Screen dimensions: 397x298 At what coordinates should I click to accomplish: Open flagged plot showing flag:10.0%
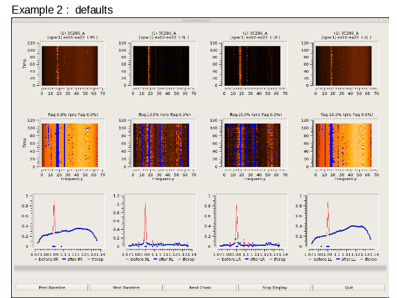point(344,145)
